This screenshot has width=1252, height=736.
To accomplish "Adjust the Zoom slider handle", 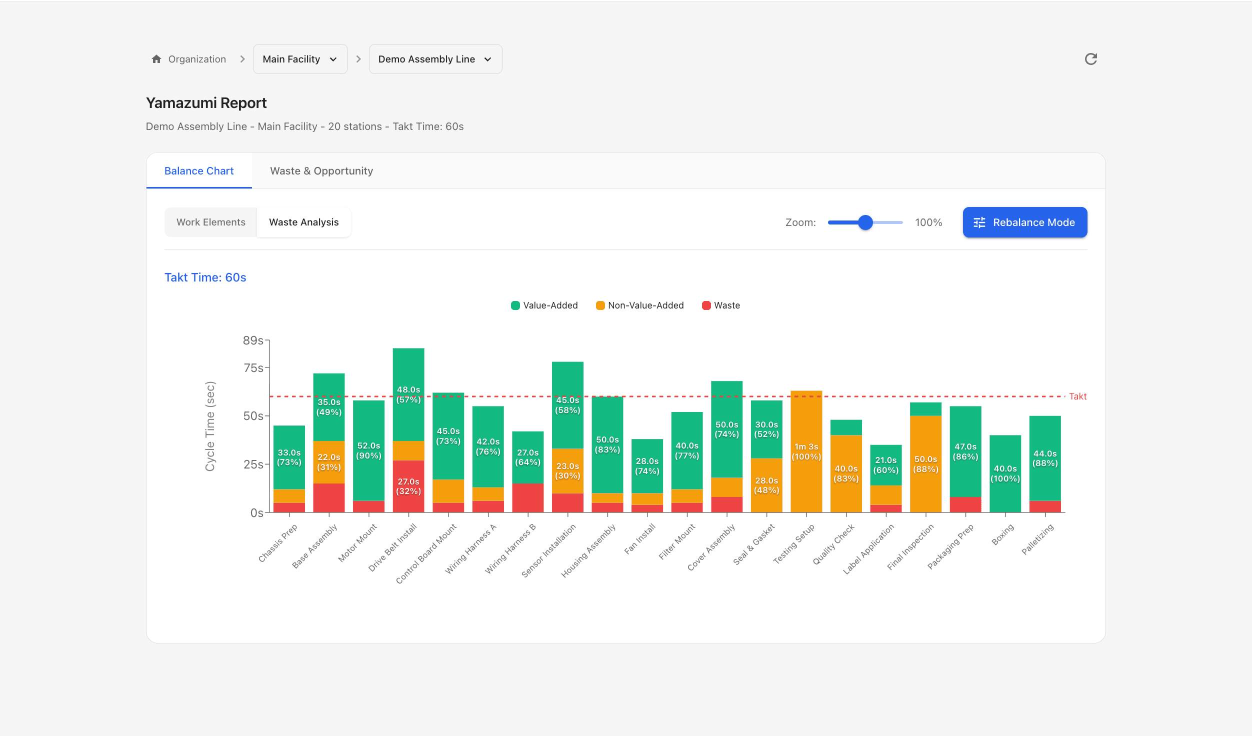I will (864, 222).
